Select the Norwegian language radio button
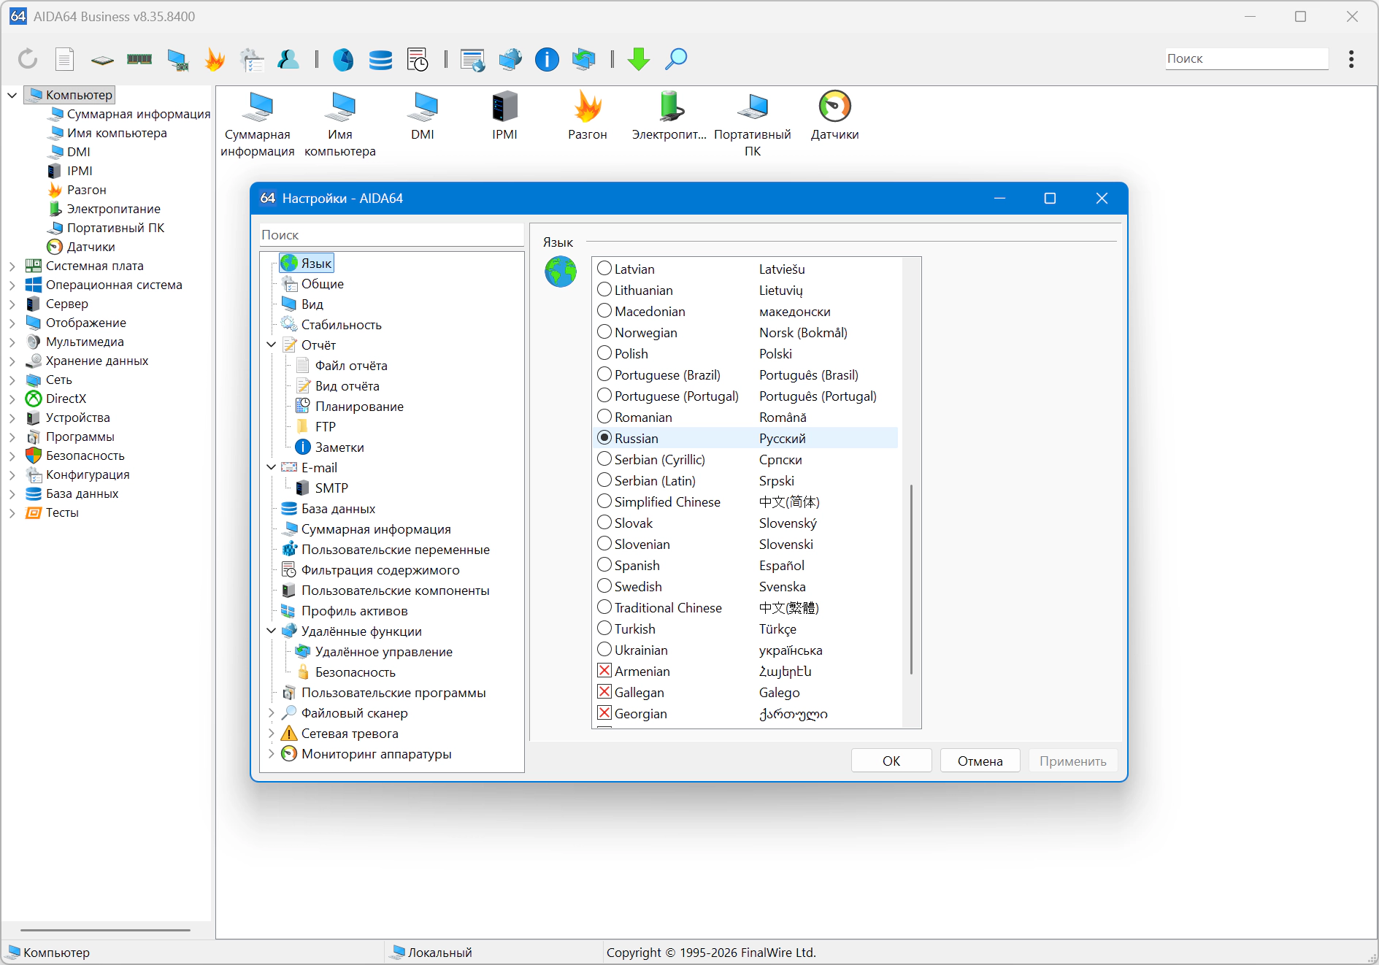 [604, 332]
